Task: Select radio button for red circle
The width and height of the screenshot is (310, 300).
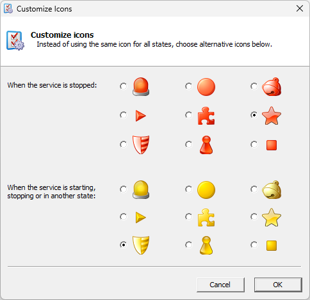Action: pos(188,86)
